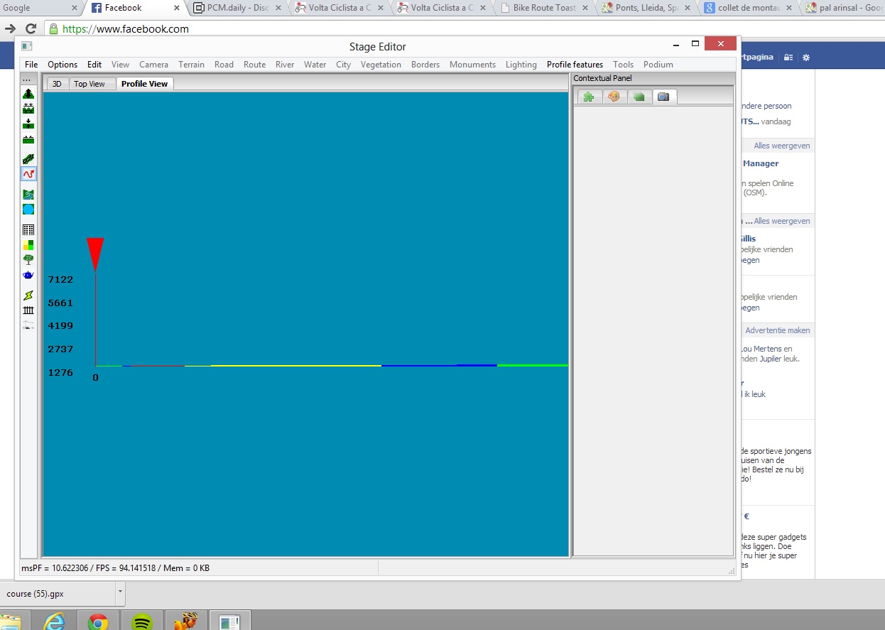This screenshot has width=885, height=630.
Task: Select the tree vegetation tool
Action: (x=28, y=260)
